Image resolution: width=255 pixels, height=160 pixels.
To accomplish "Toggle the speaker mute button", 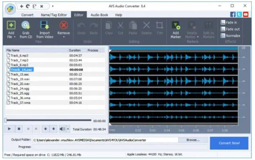I will [x=62, y=129].
